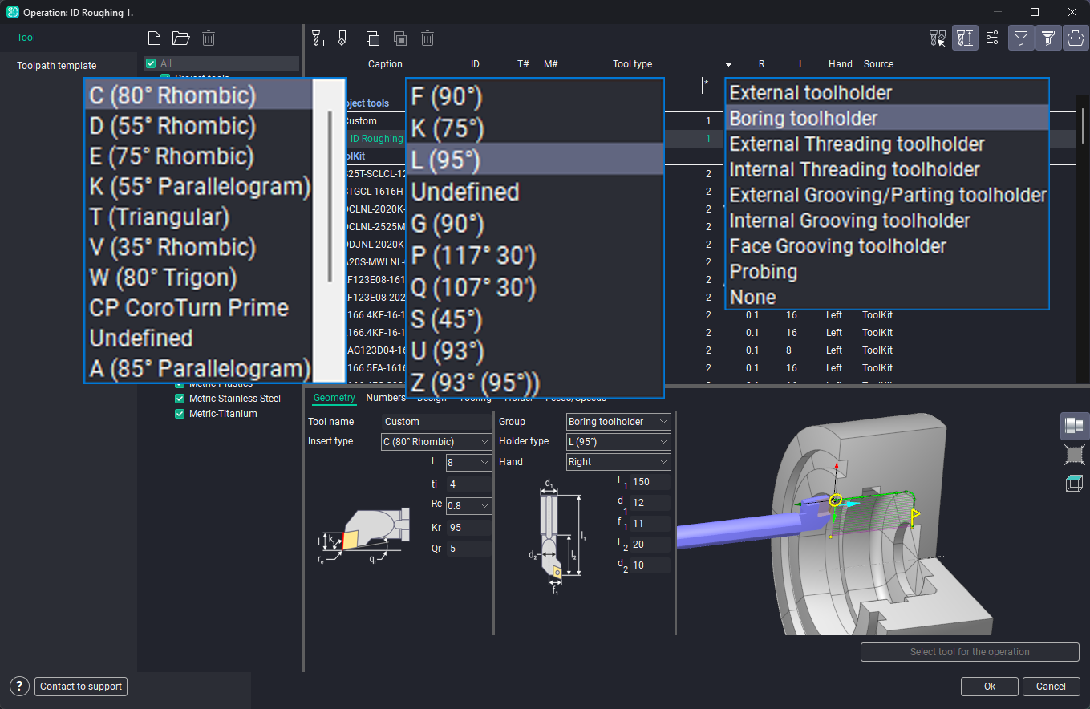Click the Contact to support button
Screen dimensions: 1090x709
coord(81,687)
